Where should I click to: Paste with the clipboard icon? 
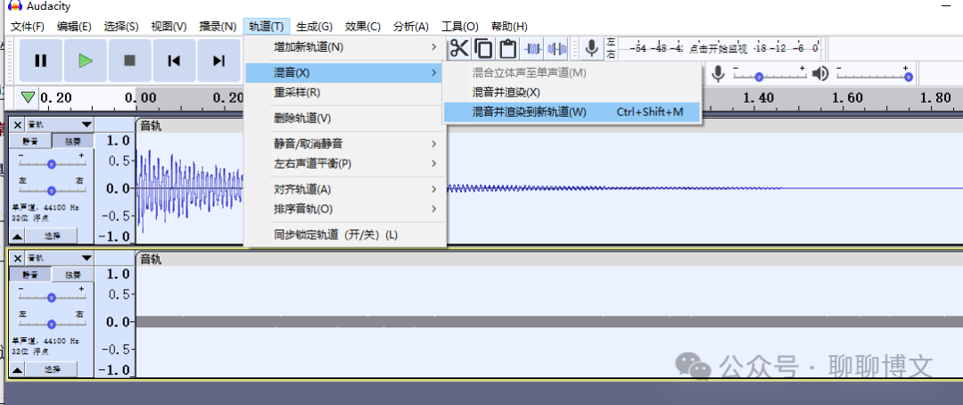(x=508, y=48)
